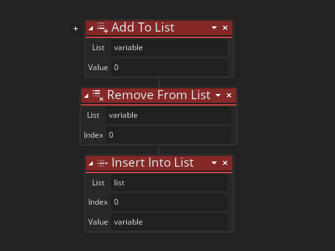The image size is (335, 251).
Task: Click the List label in Insert Into List
Action: tap(99, 183)
